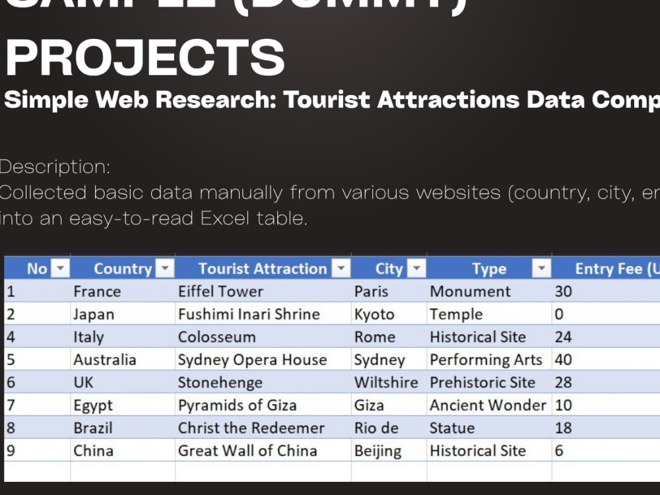660x495 pixels.
Task: Select the Christ the Redeemer cell
Action: tap(263, 428)
